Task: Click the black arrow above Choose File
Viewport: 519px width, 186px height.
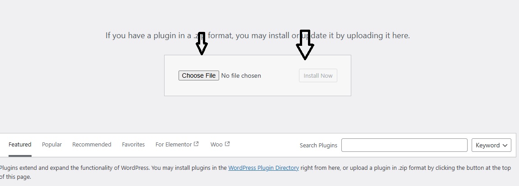Action: (202, 43)
